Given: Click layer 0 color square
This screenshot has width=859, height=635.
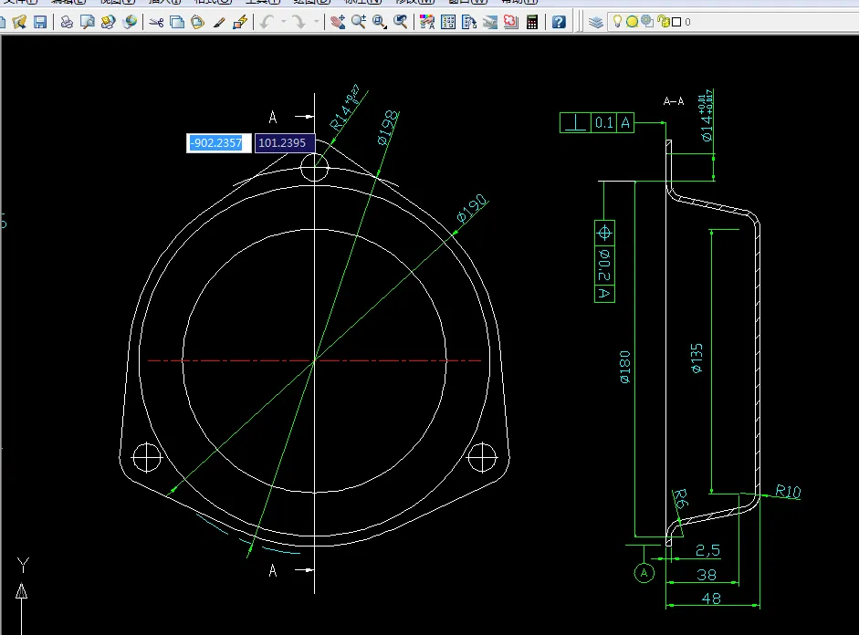Looking at the screenshot, I should [x=676, y=22].
